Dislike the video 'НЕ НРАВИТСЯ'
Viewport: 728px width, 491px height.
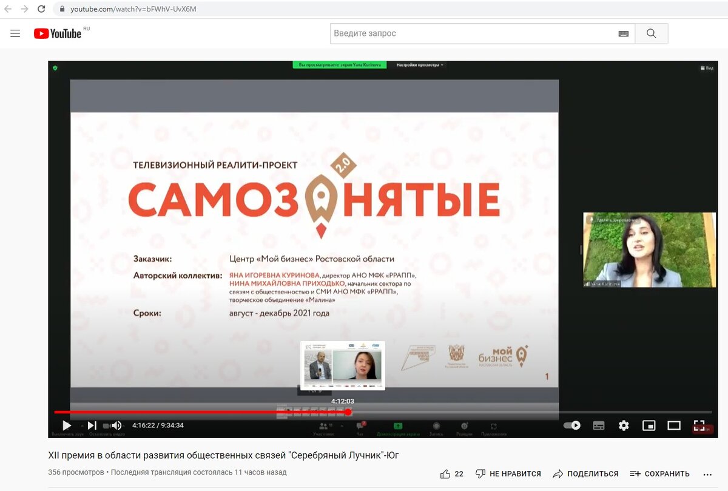(508, 473)
